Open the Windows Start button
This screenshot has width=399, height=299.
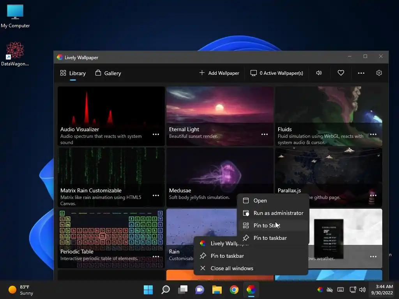click(x=148, y=290)
